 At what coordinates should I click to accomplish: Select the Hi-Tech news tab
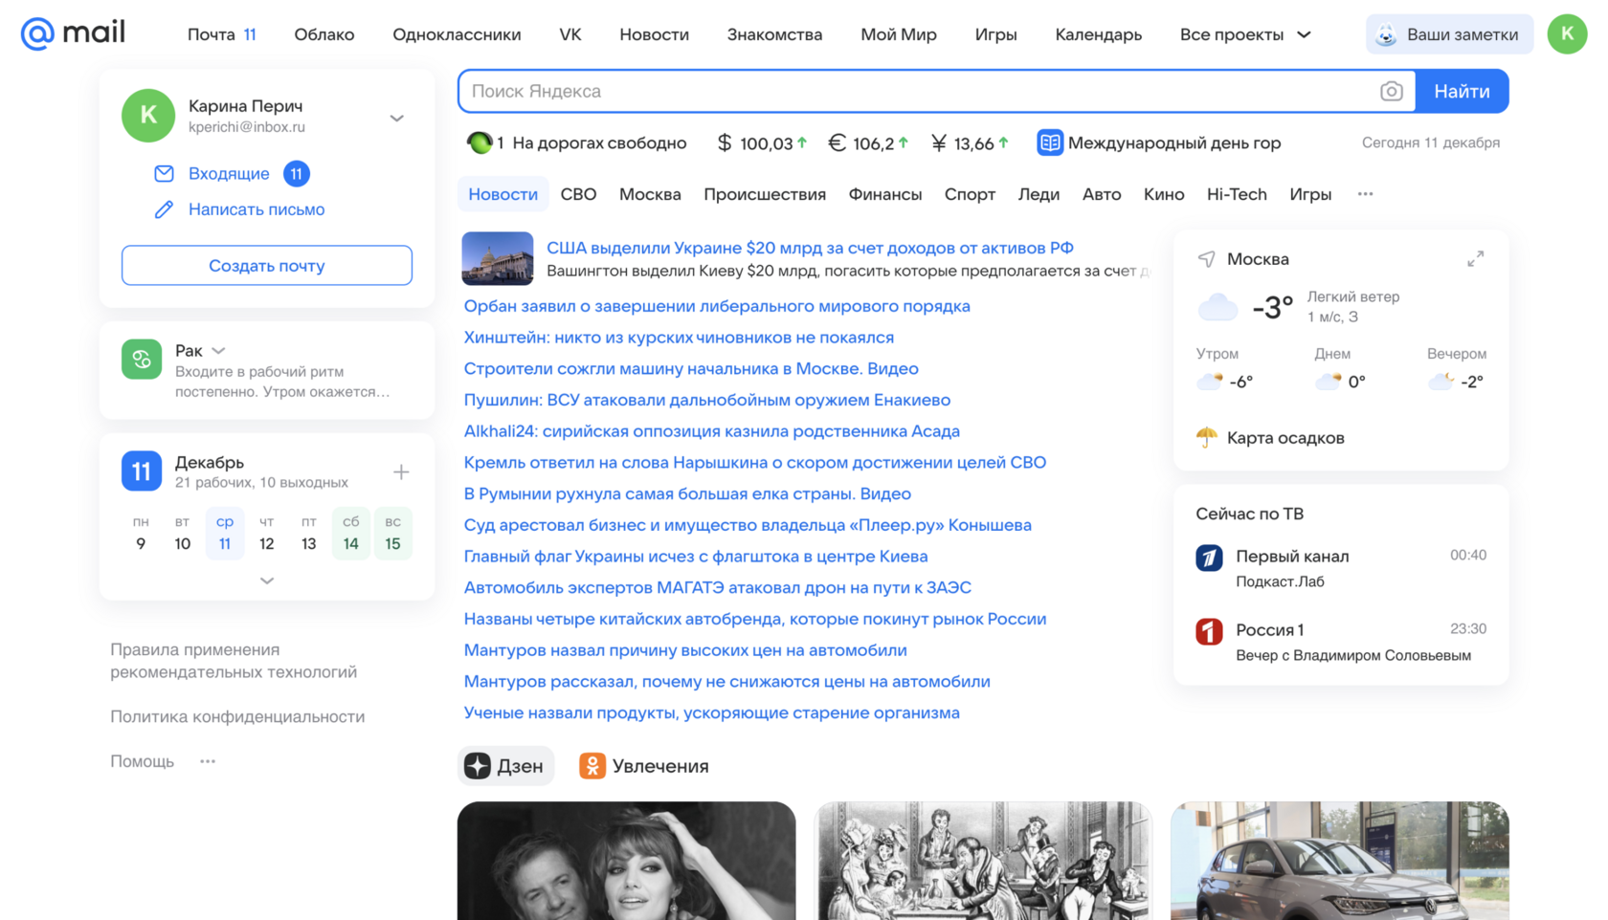1237,194
